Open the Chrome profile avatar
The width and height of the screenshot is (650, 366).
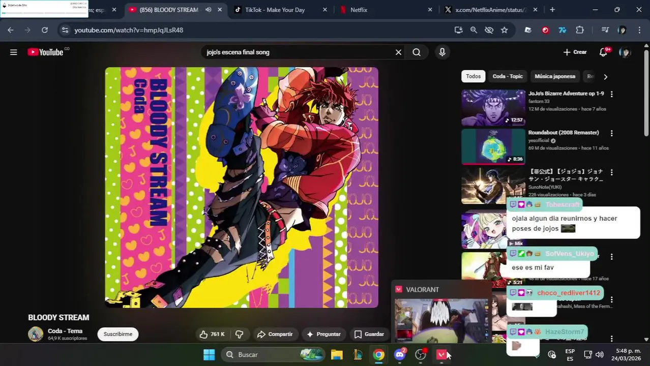coord(622,30)
